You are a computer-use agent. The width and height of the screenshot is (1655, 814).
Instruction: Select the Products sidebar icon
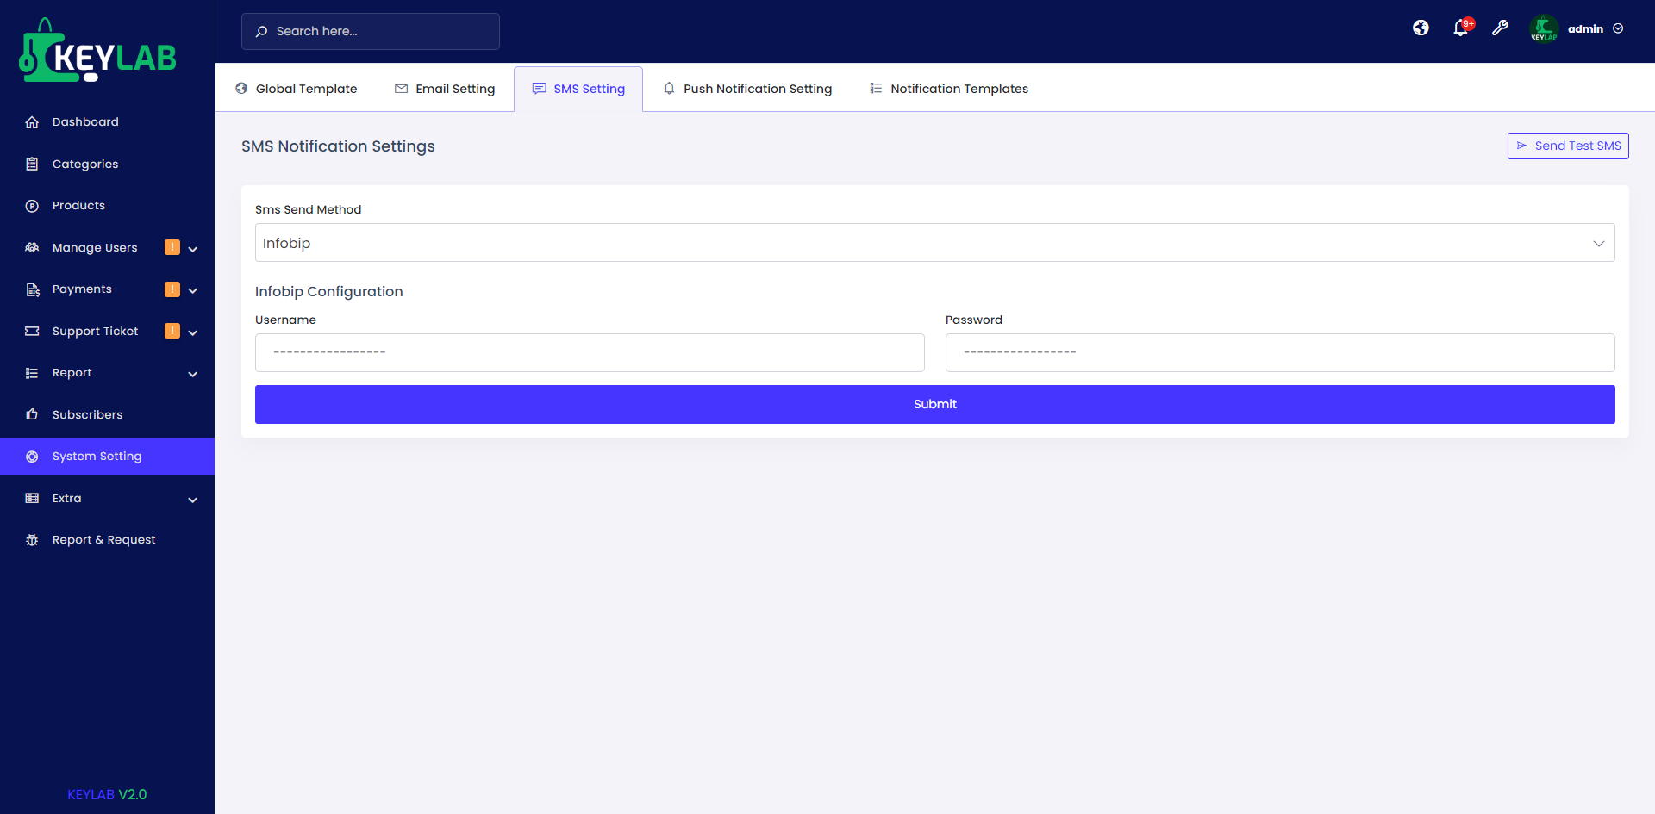tap(32, 205)
